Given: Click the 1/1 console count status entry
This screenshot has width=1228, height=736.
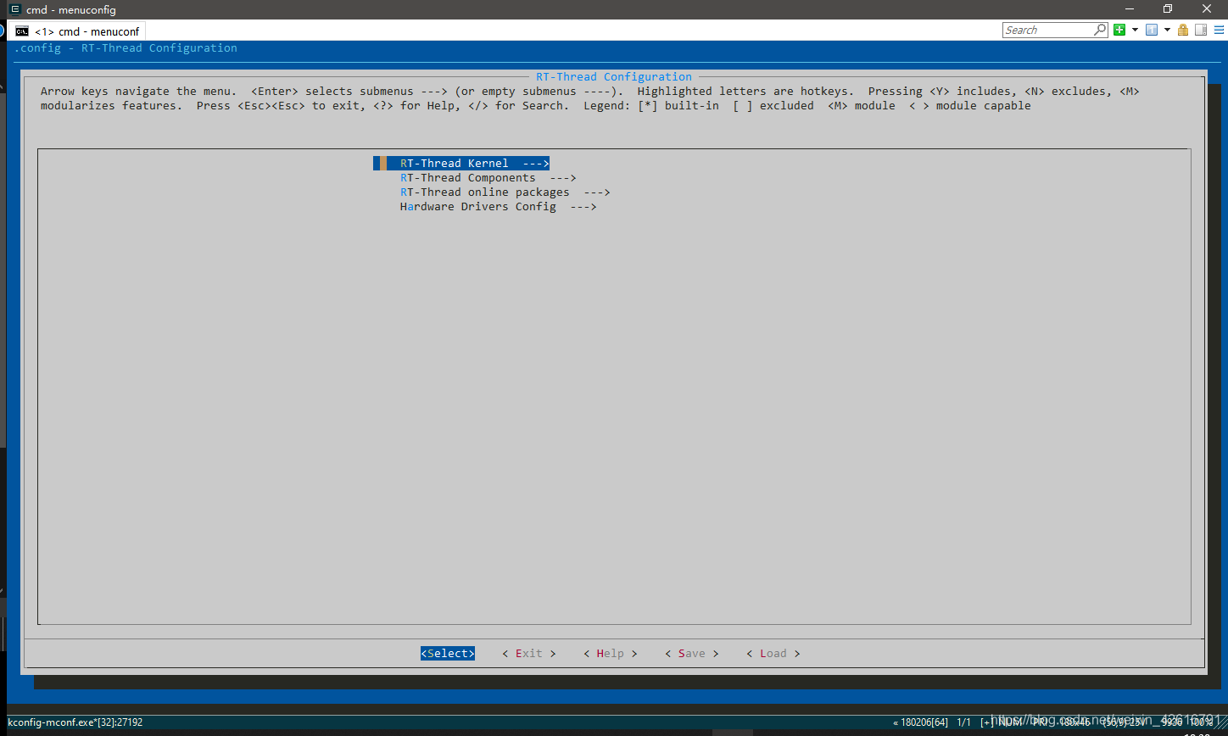Looking at the screenshot, I should coord(963,722).
